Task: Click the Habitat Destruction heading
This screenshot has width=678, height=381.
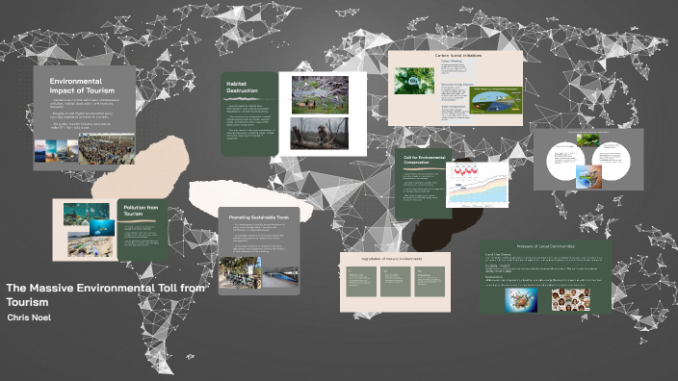Action: (x=242, y=88)
